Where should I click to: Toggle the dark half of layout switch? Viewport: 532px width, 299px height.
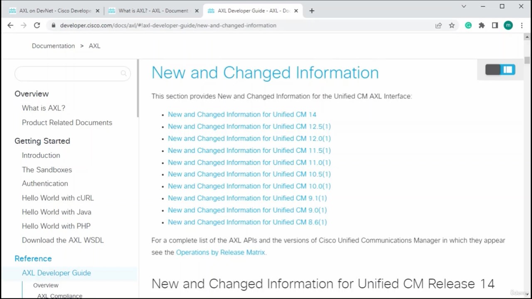(x=493, y=70)
